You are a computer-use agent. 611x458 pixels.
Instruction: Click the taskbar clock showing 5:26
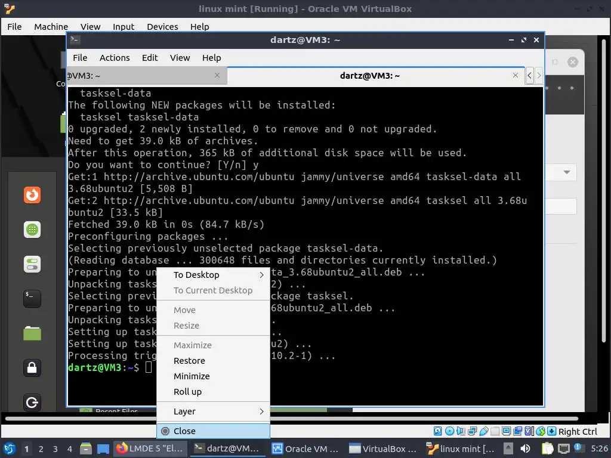[x=599, y=448]
